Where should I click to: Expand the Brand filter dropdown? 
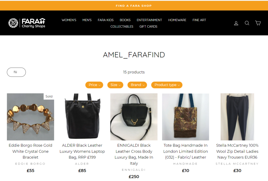tap(137, 85)
